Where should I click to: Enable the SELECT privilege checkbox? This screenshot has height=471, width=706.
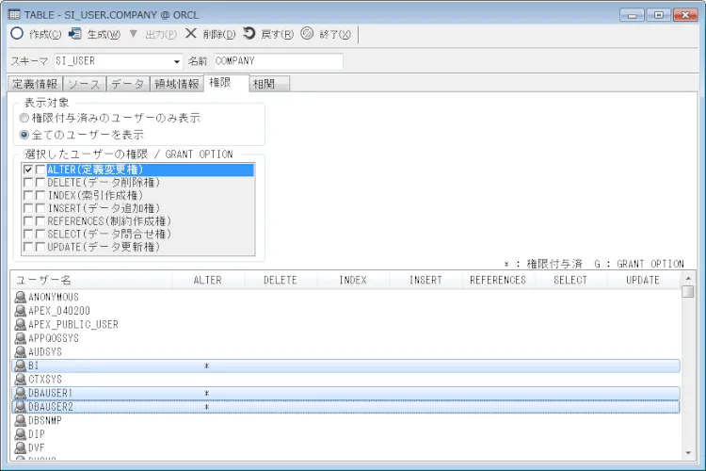click(28, 234)
